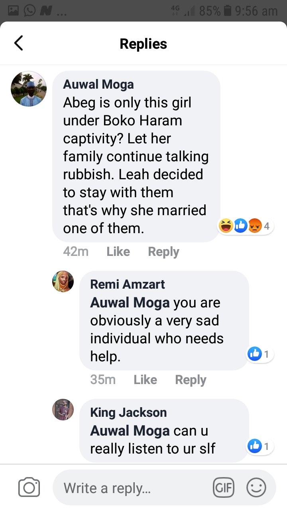Viewport: 287px width, 511px height.
Task: Like Auwal Moga's comment
Action: [118, 252]
